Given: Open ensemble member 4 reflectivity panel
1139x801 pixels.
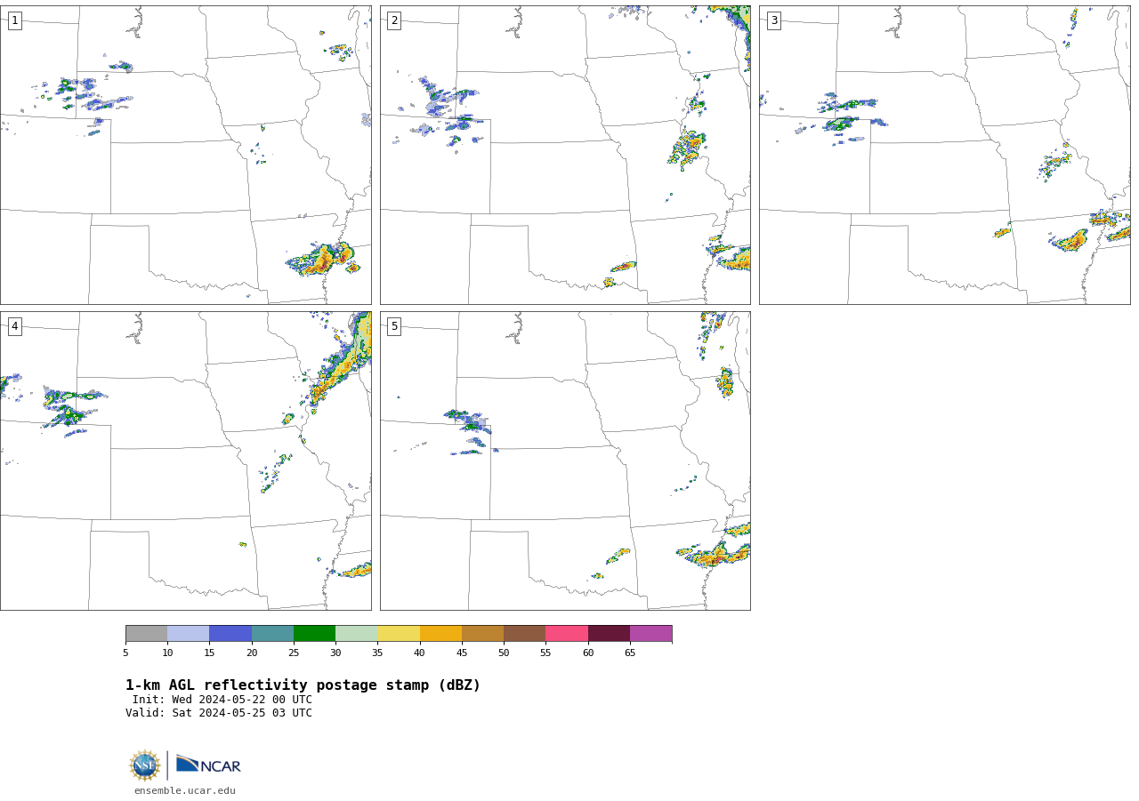Looking at the screenshot, I should 185,461.
